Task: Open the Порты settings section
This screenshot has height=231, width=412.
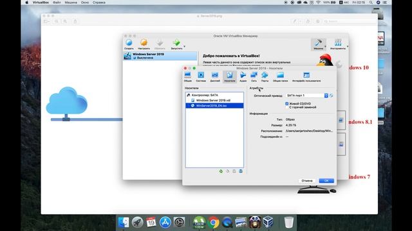Action: [265, 77]
